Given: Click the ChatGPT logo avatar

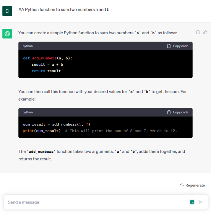Looking at the screenshot, I should [7, 34].
